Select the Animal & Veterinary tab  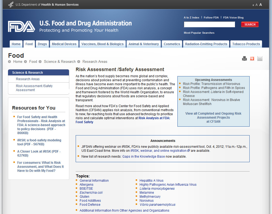[x=144, y=44]
